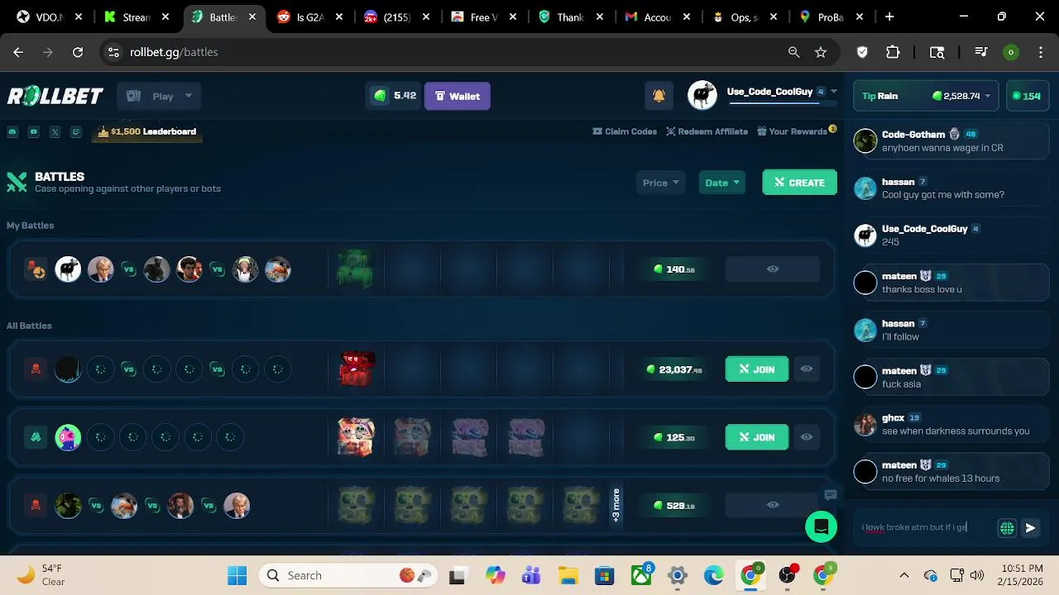1059x595 pixels.
Task: Open the Windows Start menu
Action: tap(237, 575)
